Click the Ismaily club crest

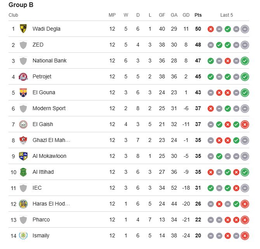(23, 235)
